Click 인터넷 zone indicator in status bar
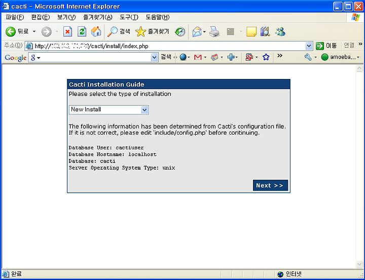The height and width of the screenshot is (280, 365). coord(289,274)
